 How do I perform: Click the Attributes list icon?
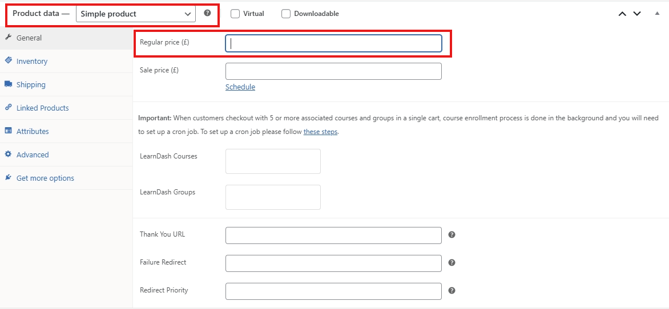(8, 131)
